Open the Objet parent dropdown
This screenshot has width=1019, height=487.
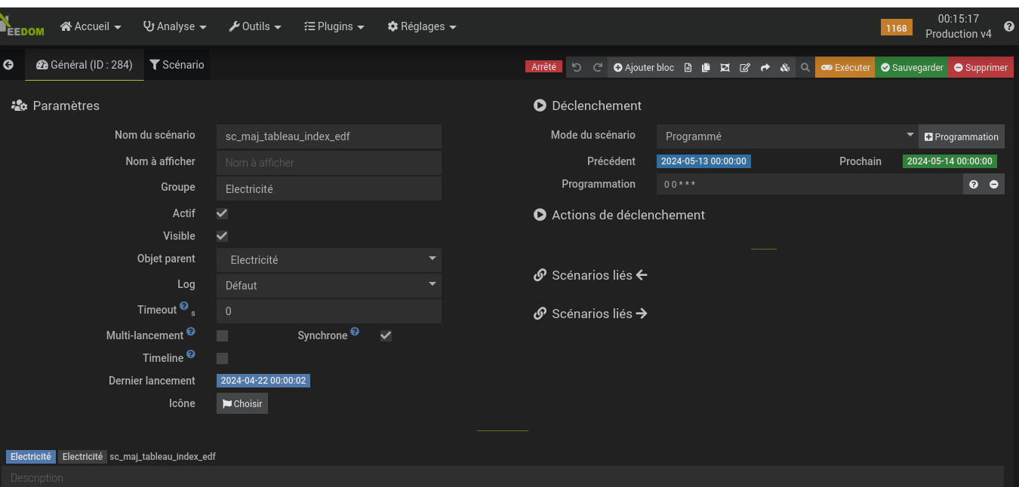(329, 260)
